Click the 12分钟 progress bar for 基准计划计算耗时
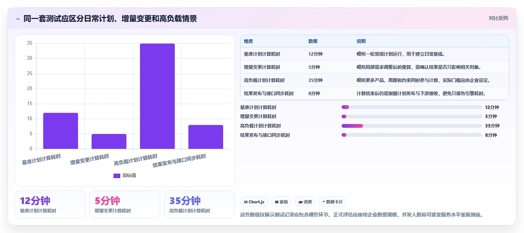The image size is (524, 233). (x=412, y=107)
